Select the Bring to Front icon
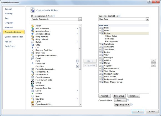 tap(32, 39)
